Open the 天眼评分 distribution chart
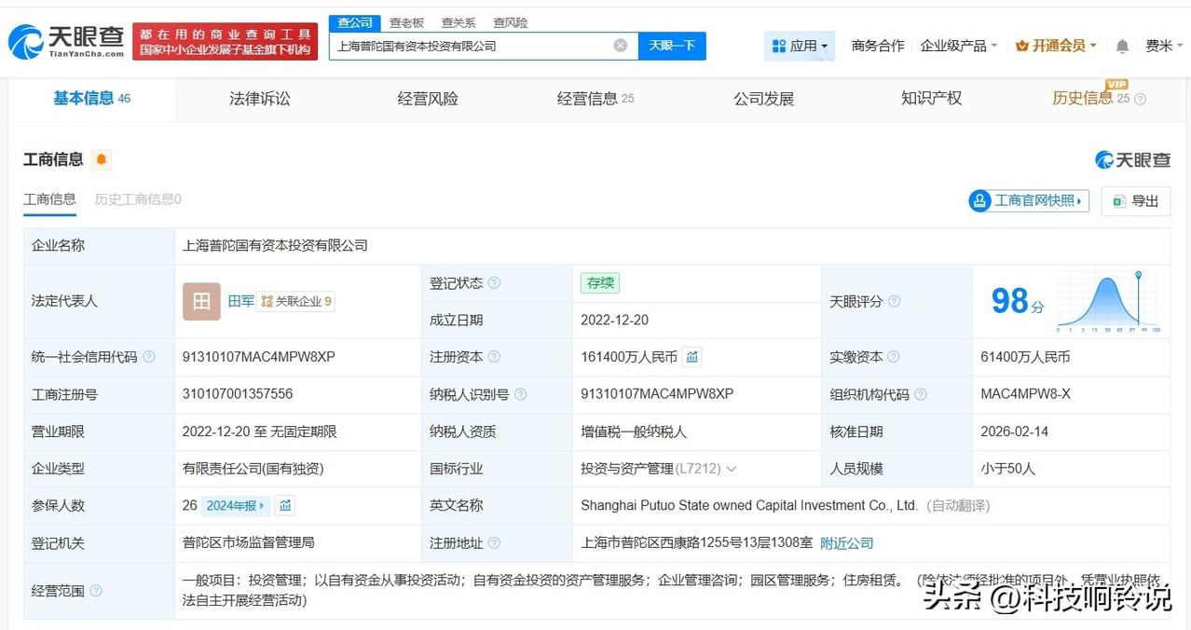 pos(1108,301)
